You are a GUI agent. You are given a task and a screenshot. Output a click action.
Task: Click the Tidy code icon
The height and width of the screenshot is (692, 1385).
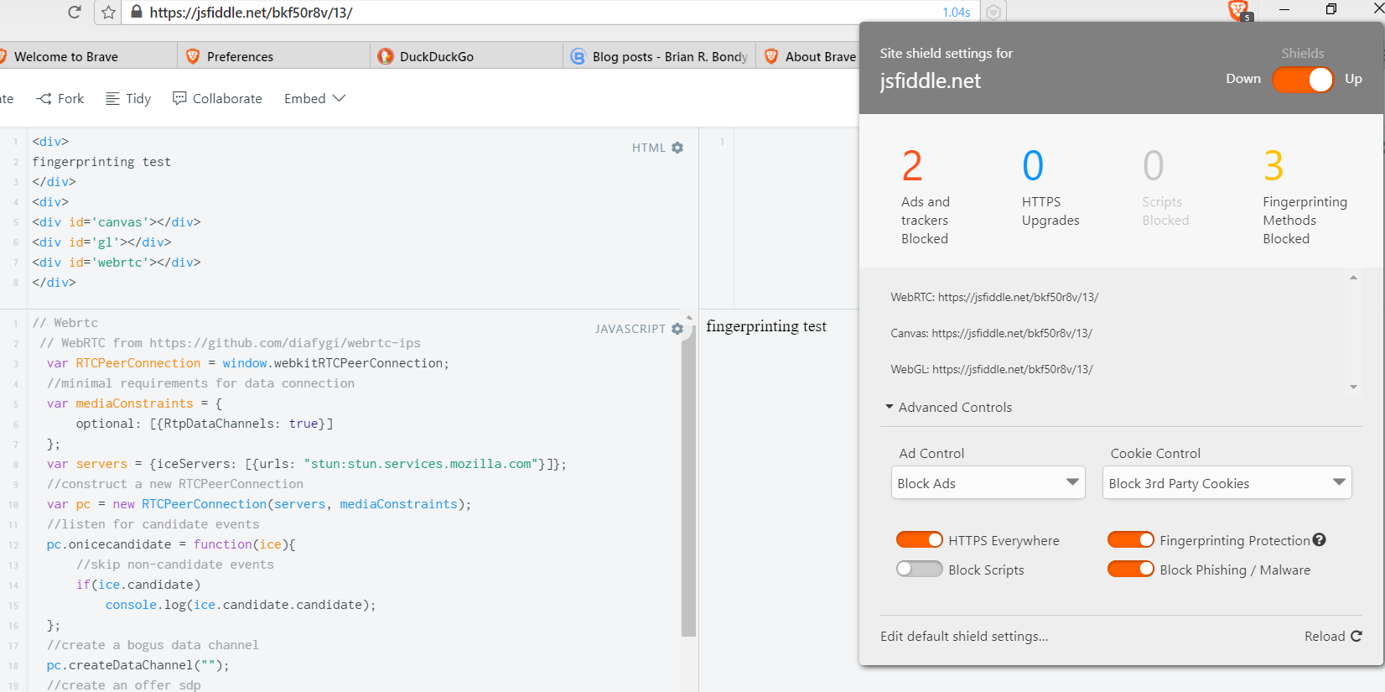[x=112, y=98]
